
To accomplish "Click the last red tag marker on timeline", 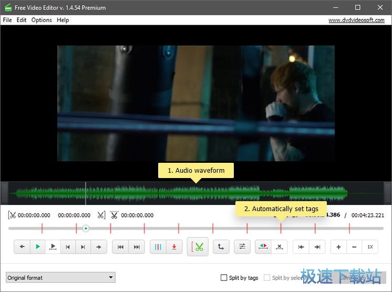I will pyautogui.click(x=349, y=228).
